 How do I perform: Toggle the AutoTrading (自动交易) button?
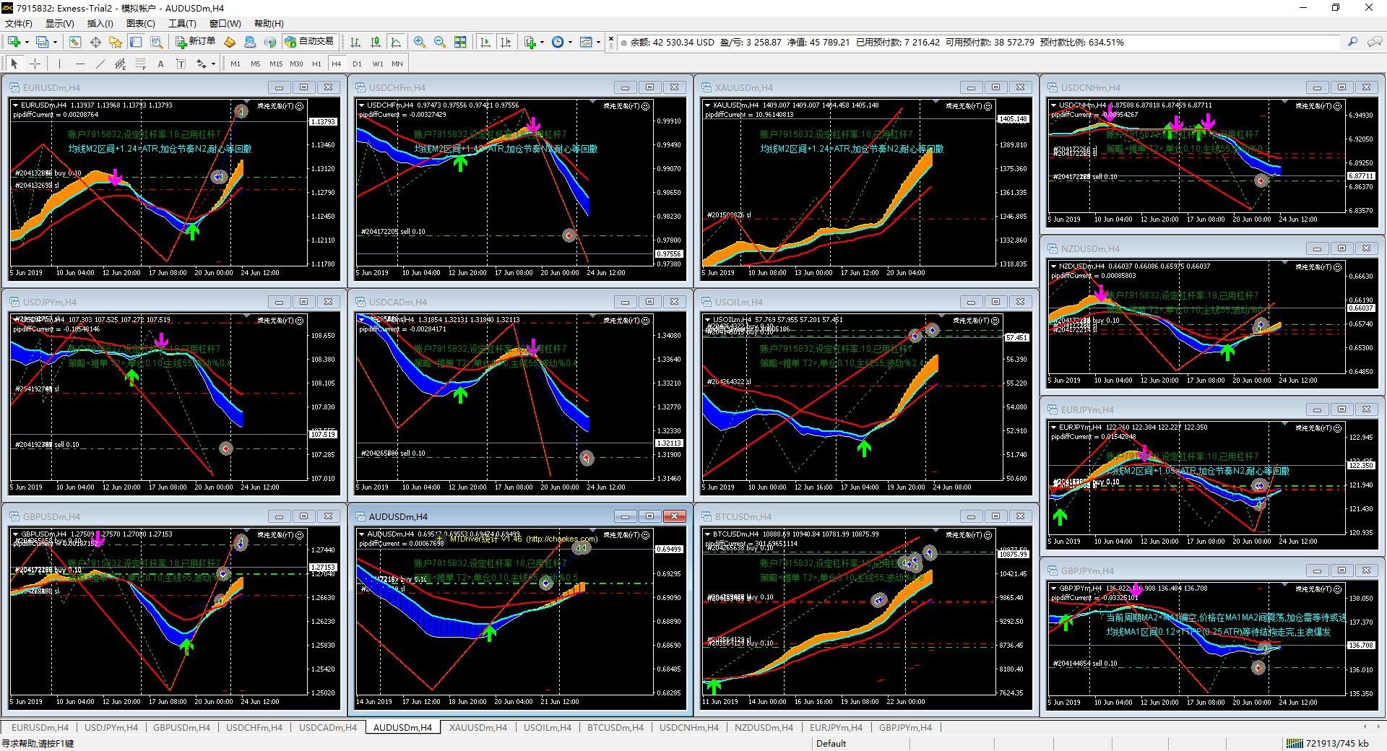[x=309, y=42]
